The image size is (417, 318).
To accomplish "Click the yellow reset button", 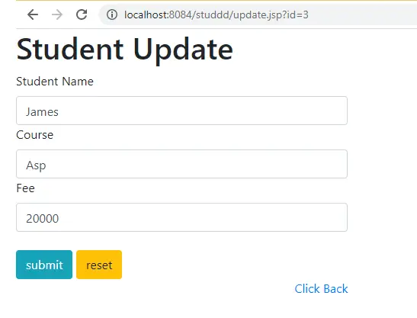I will pos(99,265).
